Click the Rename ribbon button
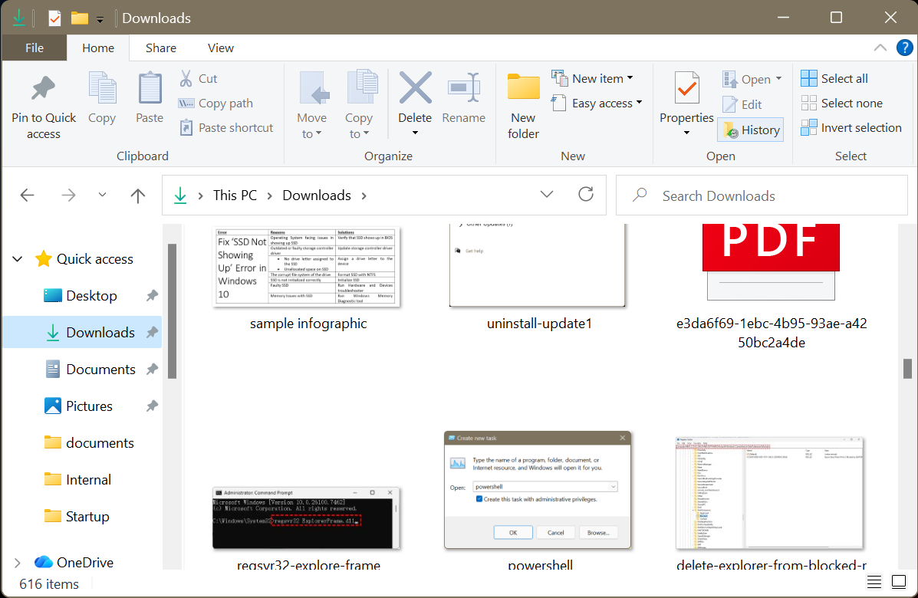 pos(464,97)
